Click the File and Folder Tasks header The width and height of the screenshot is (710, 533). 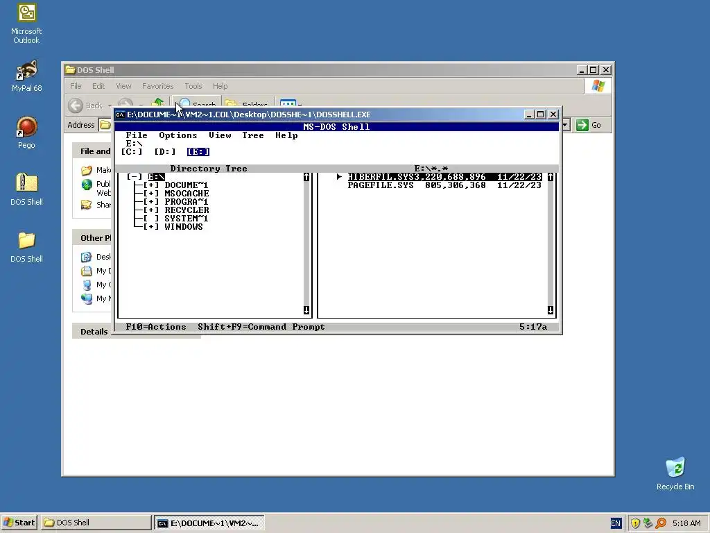(92, 151)
